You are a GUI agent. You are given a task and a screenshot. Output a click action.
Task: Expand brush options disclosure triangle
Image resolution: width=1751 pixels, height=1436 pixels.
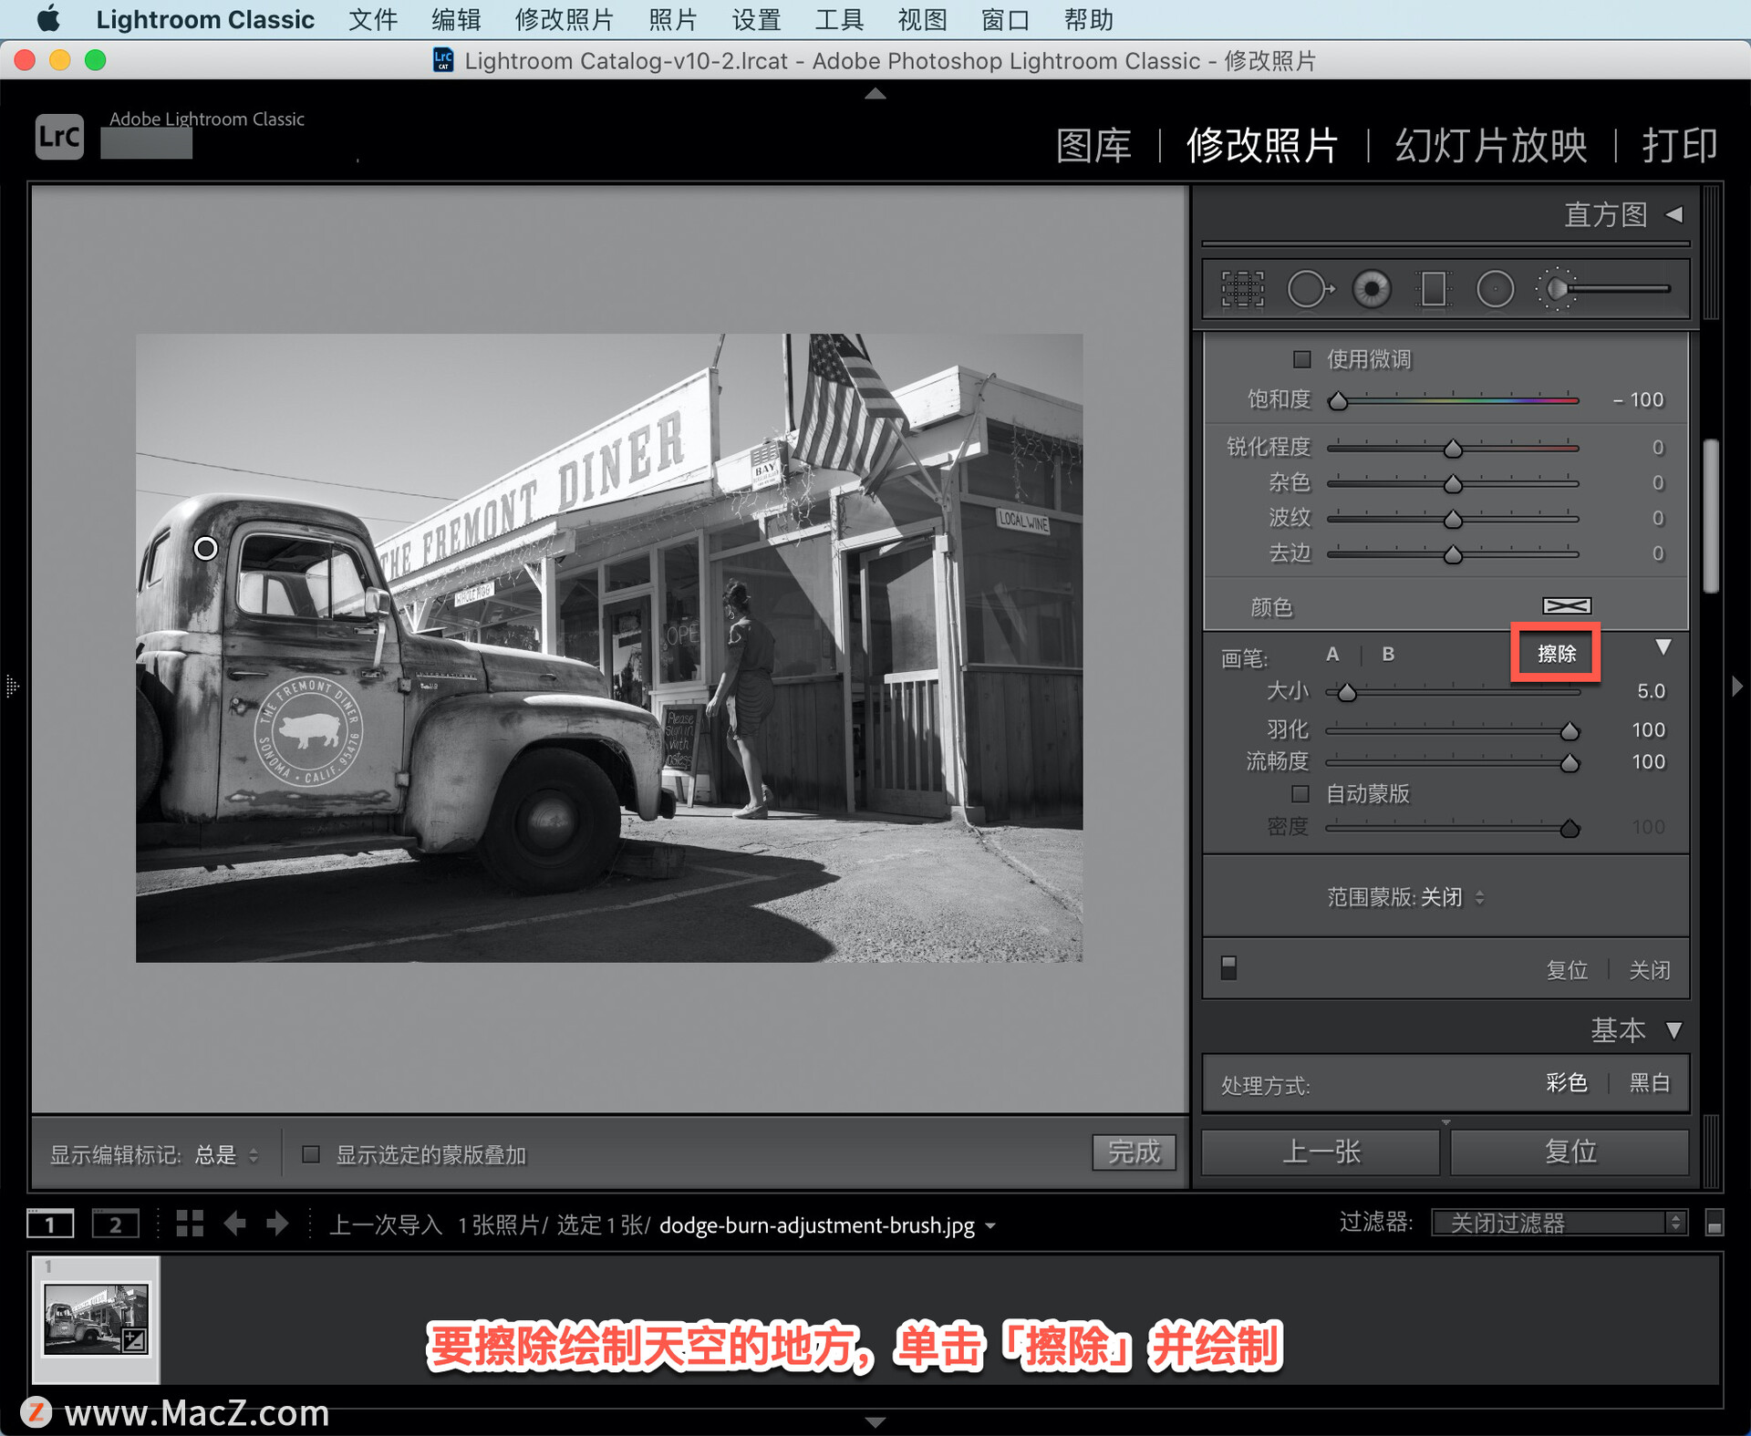pyautogui.click(x=1663, y=647)
